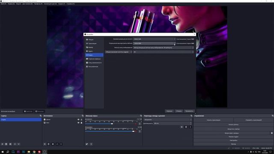Image resolution: width=274 pixels, height=154 pixels.
Task: Move the scene up with the arrow icon
Action: 15,144
